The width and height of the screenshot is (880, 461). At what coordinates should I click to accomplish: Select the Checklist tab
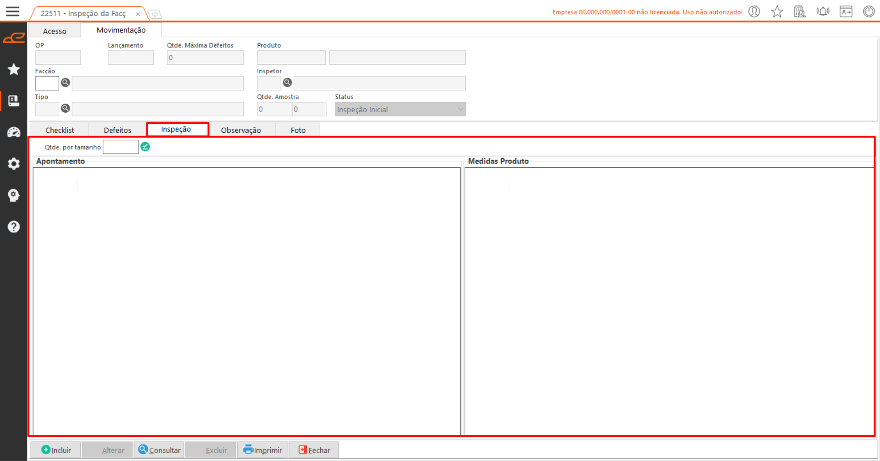(x=60, y=130)
